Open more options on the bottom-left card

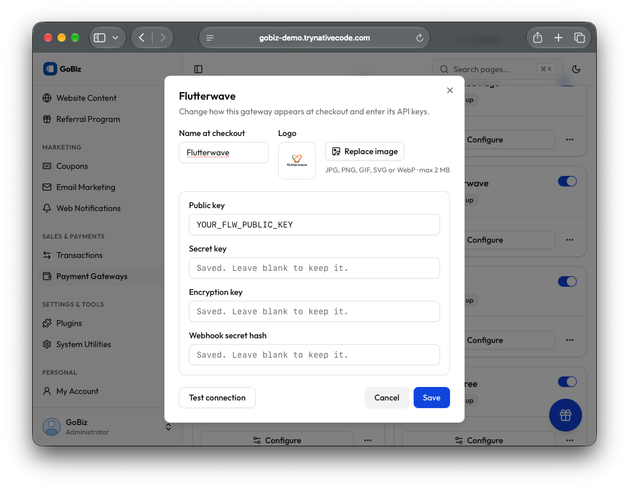[368, 440]
